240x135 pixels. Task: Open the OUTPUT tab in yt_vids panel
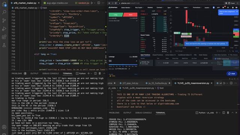tap(127, 112)
